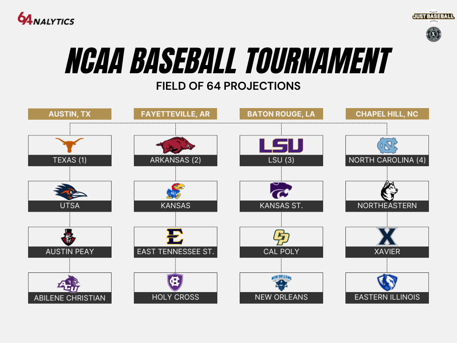Click the Arkansas Razorbacks logo
The height and width of the screenshot is (343, 457).
coord(175,145)
